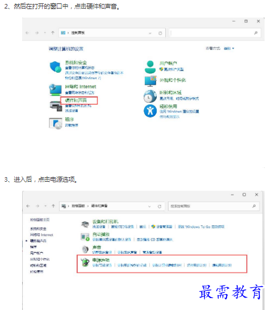Image resolution: width=268 pixels, height=310 pixels.
Task: Click the Devices and Printers icon in lower window
Action: (85, 224)
